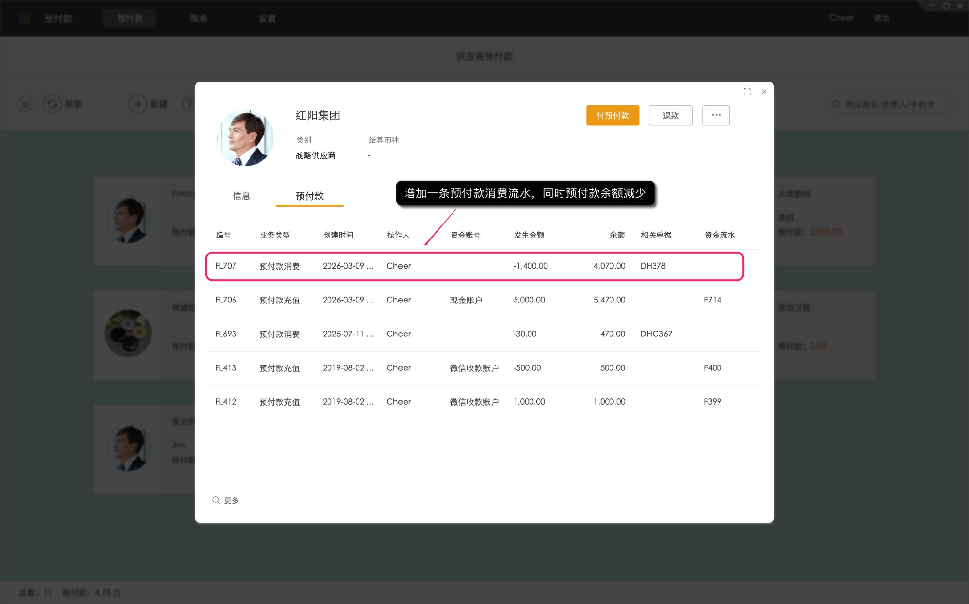Click the filter funnel icon in the toolbar
Viewport: 969px width, 604px height.
coord(190,104)
